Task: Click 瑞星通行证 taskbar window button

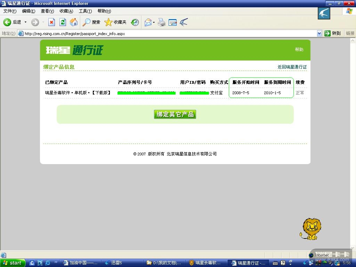Action: point(249,263)
